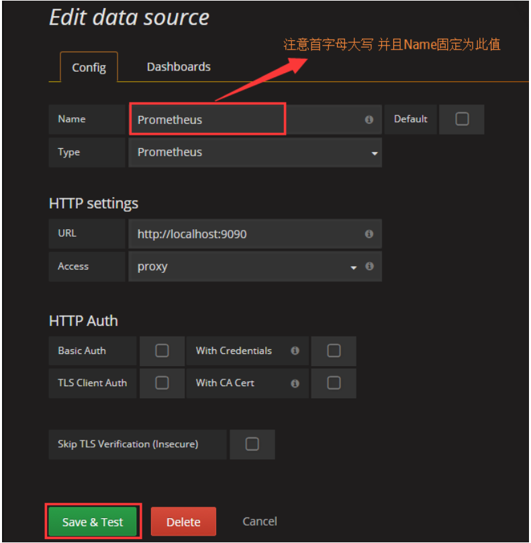This screenshot has width=531, height=543.
Task: Click the HTTP Auth section heading
Action: (84, 320)
